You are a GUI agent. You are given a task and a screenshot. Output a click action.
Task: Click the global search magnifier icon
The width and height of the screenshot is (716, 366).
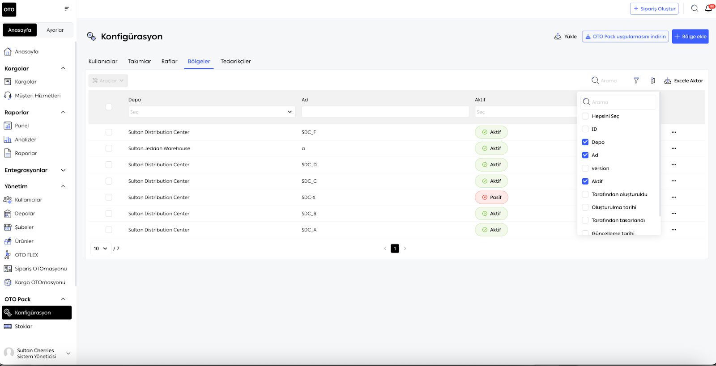(695, 8)
